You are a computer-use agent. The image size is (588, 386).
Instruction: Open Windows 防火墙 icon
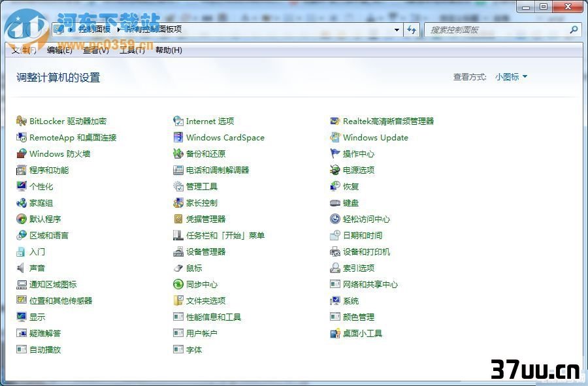pos(22,153)
